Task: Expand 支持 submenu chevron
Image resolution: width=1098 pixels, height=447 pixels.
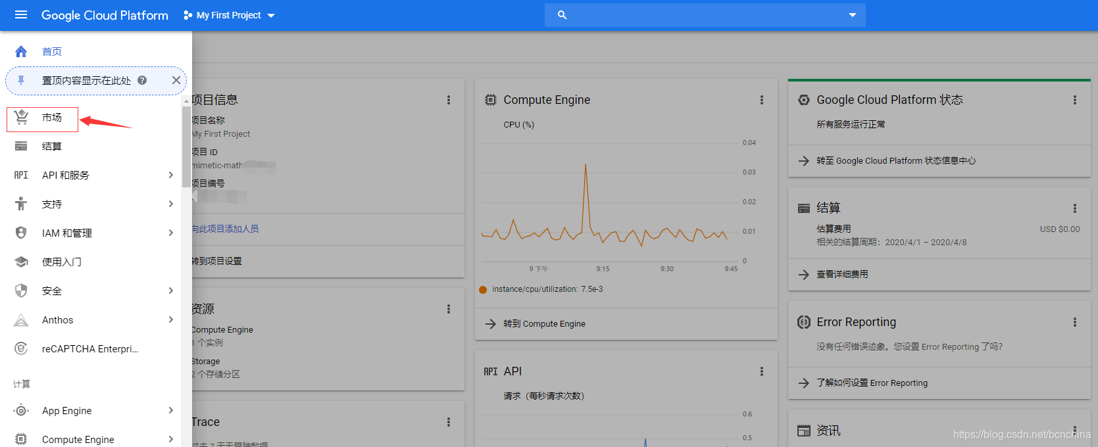Action: (x=170, y=204)
